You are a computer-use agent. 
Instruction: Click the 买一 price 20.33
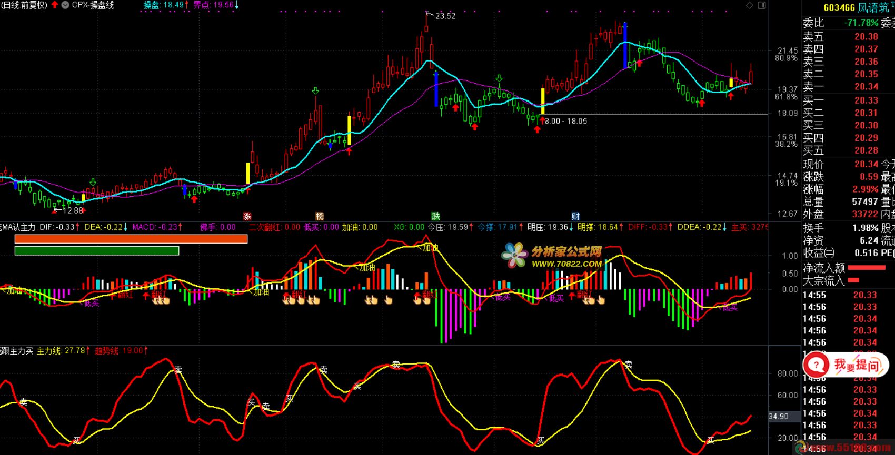pyautogui.click(x=866, y=100)
